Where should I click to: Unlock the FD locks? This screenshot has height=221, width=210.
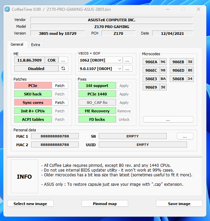pyautogui.click(x=124, y=119)
